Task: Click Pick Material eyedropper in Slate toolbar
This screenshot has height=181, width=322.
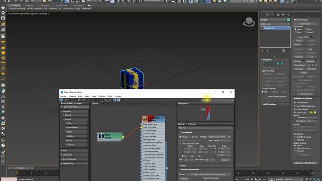Action: coord(66,100)
